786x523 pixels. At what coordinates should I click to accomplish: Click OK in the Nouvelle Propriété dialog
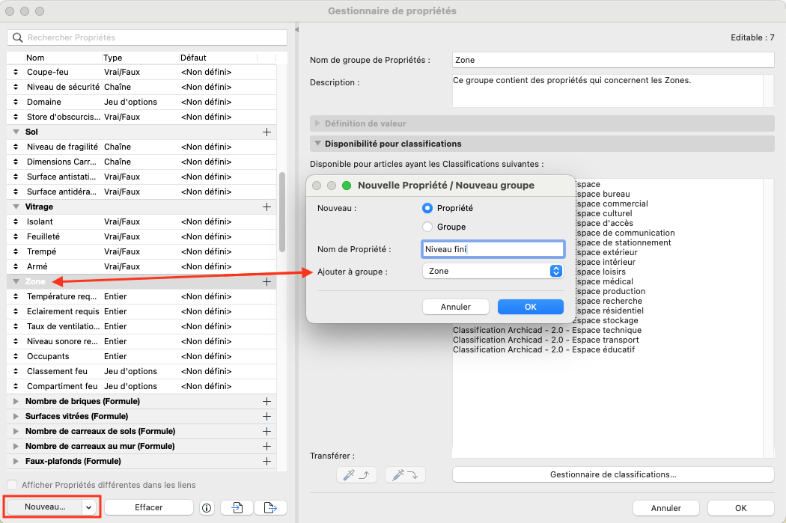click(x=530, y=307)
